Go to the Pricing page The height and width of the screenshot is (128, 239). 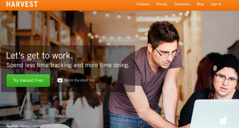pyautogui.click(x=162, y=4)
